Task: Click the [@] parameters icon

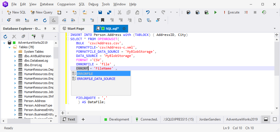Action: 18,20
